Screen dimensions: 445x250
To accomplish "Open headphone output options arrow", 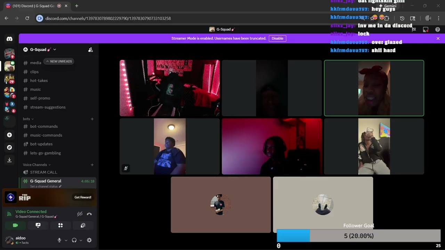I will pos(81,240).
